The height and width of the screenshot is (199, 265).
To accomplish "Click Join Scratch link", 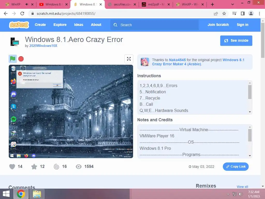I will tap(218, 25).
